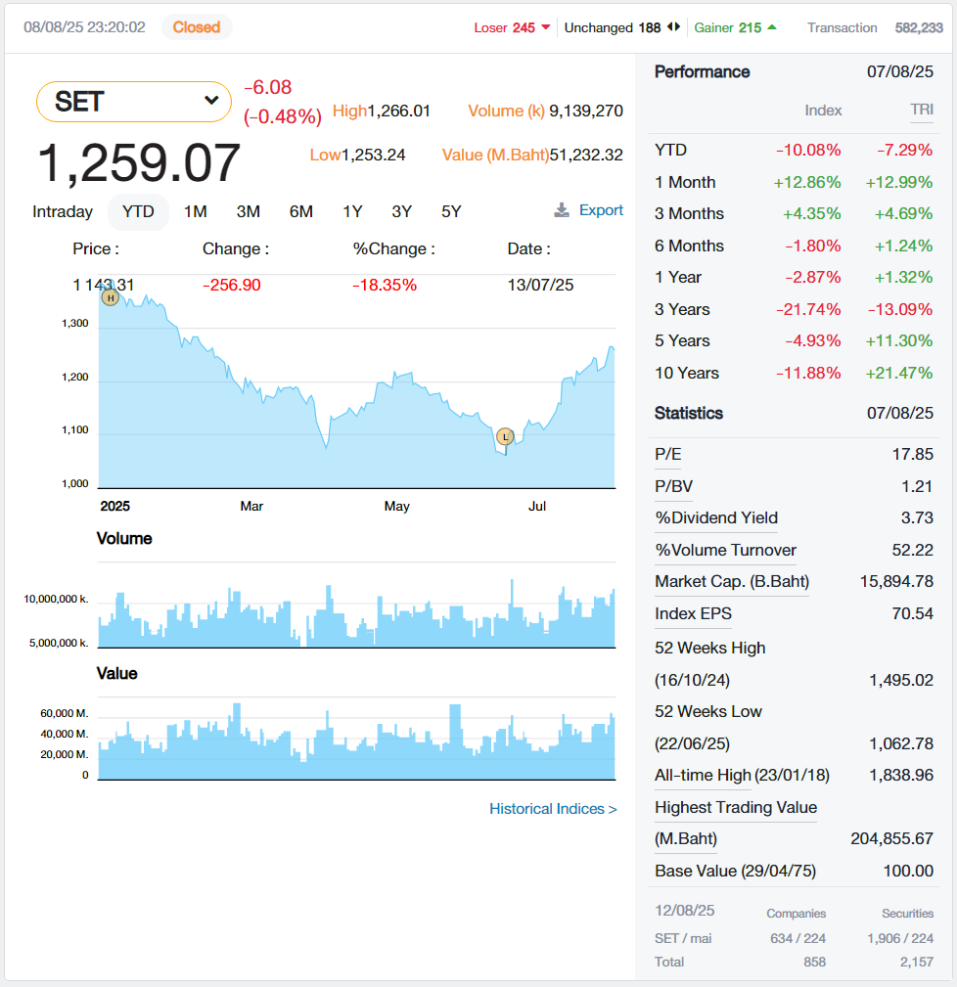Select the 5Y chart range
Screen dimensions: 957x987
[x=451, y=211]
